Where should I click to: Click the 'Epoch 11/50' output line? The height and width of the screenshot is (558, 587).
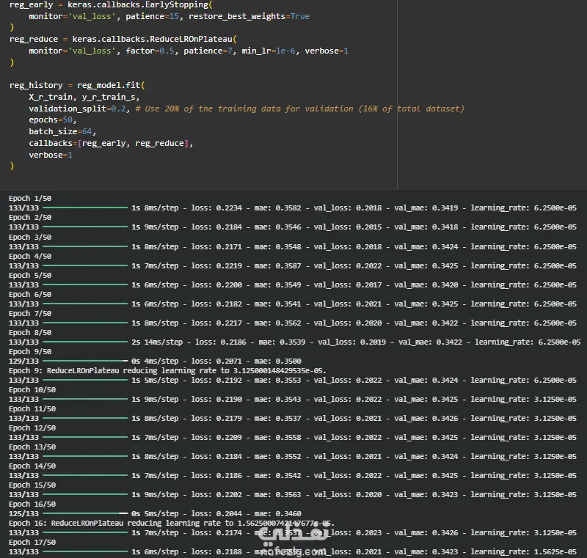(32, 408)
